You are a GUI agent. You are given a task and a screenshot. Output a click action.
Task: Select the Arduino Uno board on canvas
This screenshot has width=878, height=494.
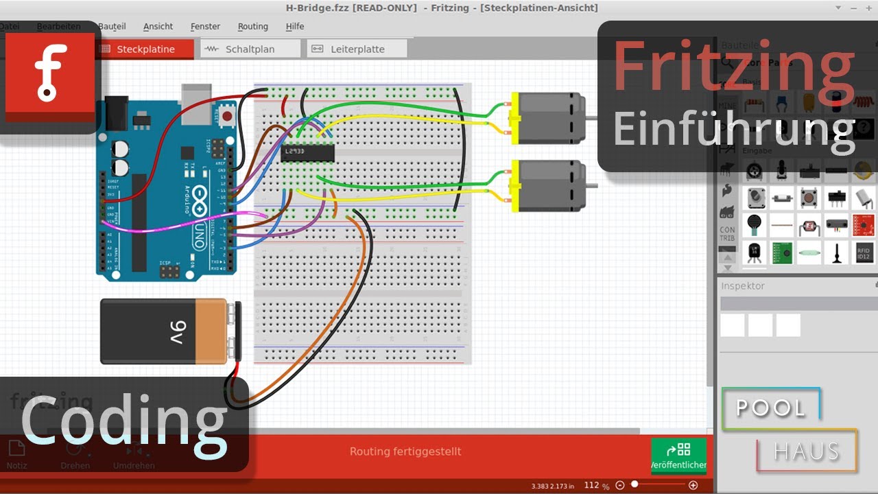pyautogui.click(x=167, y=183)
